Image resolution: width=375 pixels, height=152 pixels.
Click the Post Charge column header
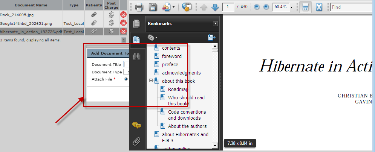(x=112, y=5)
